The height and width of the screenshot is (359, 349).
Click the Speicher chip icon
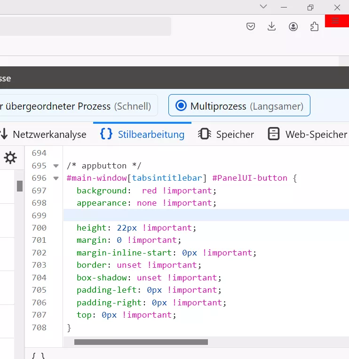click(x=205, y=135)
